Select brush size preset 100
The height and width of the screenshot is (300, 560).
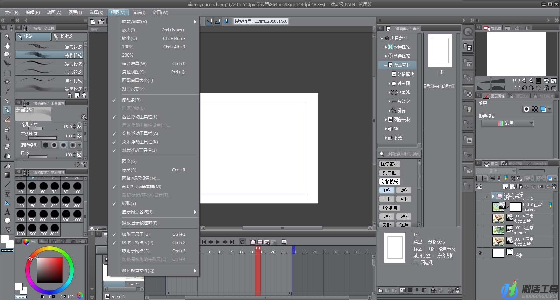[77, 187]
